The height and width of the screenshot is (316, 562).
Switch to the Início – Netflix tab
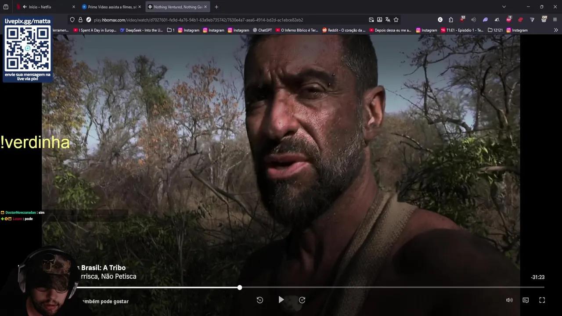click(45, 7)
